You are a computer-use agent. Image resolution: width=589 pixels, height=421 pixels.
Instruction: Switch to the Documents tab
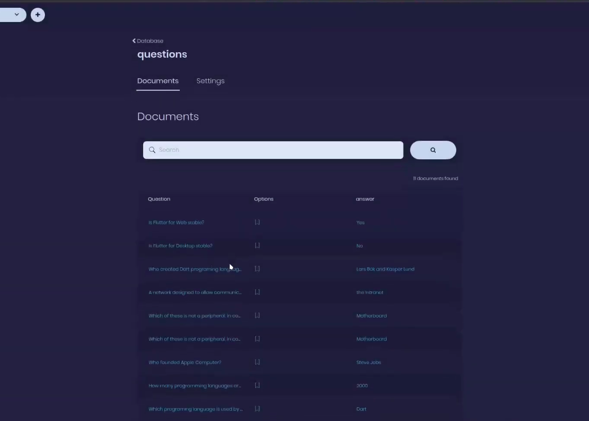158,81
